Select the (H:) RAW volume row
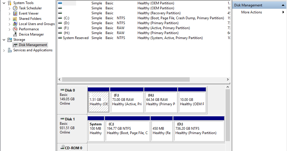The height and width of the screenshot is (151, 287). click(x=144, y=33)
